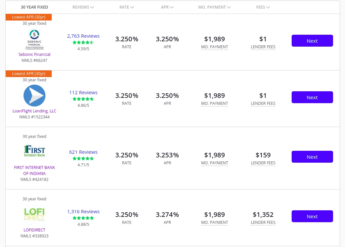The width and height of the screenshot is (345, 247).
Task: Click Sebonic Financial's star rating
Action: 83,43
